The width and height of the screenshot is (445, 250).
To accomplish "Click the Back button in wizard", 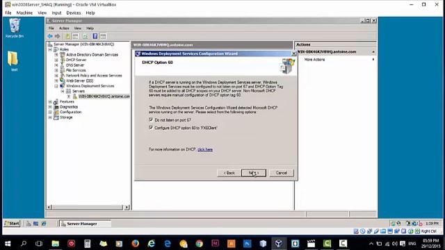I will tap(229, 173).
